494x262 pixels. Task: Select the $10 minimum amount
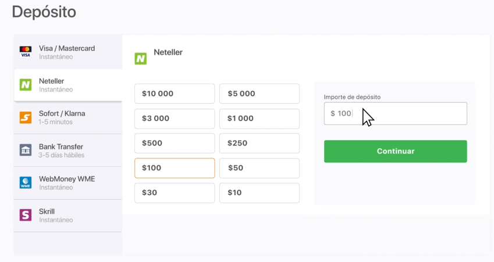pyautogui.click(x=260, y=193)
